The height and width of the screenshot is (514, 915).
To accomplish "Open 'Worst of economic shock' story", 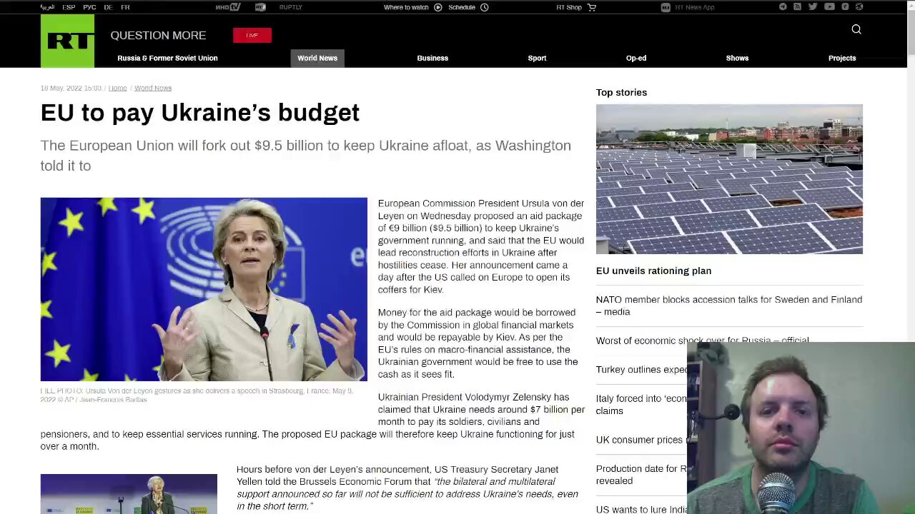I will (x=703, y=340).
